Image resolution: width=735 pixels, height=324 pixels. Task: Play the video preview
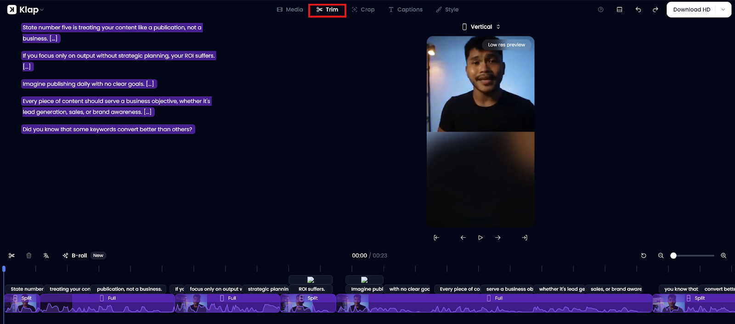480,238
